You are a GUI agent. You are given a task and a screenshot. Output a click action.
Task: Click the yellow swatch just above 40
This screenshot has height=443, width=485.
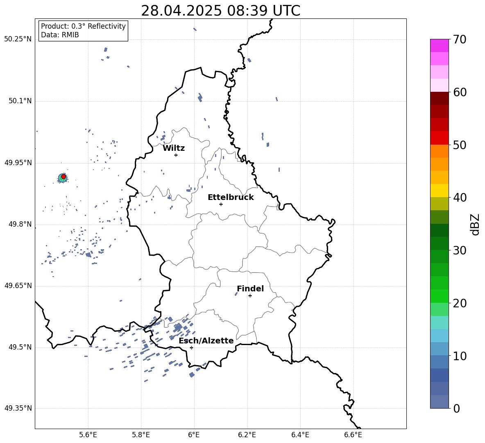439,191
